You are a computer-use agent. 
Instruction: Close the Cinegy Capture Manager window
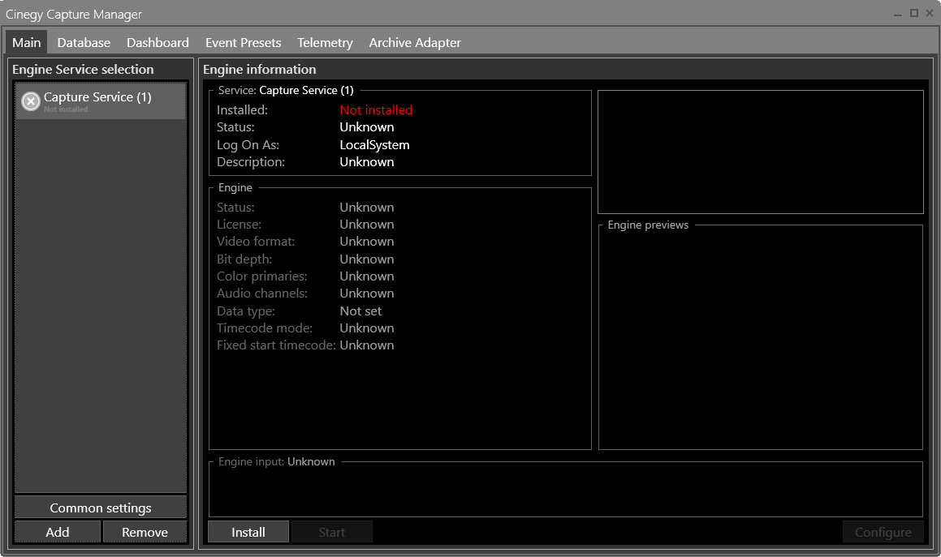(930, 13)
